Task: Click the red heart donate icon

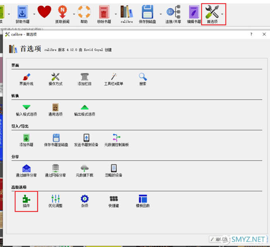Action: (x=44, y=11)
